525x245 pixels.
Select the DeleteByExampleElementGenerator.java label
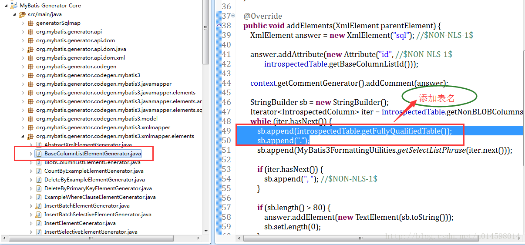click(x=94, y=180)
